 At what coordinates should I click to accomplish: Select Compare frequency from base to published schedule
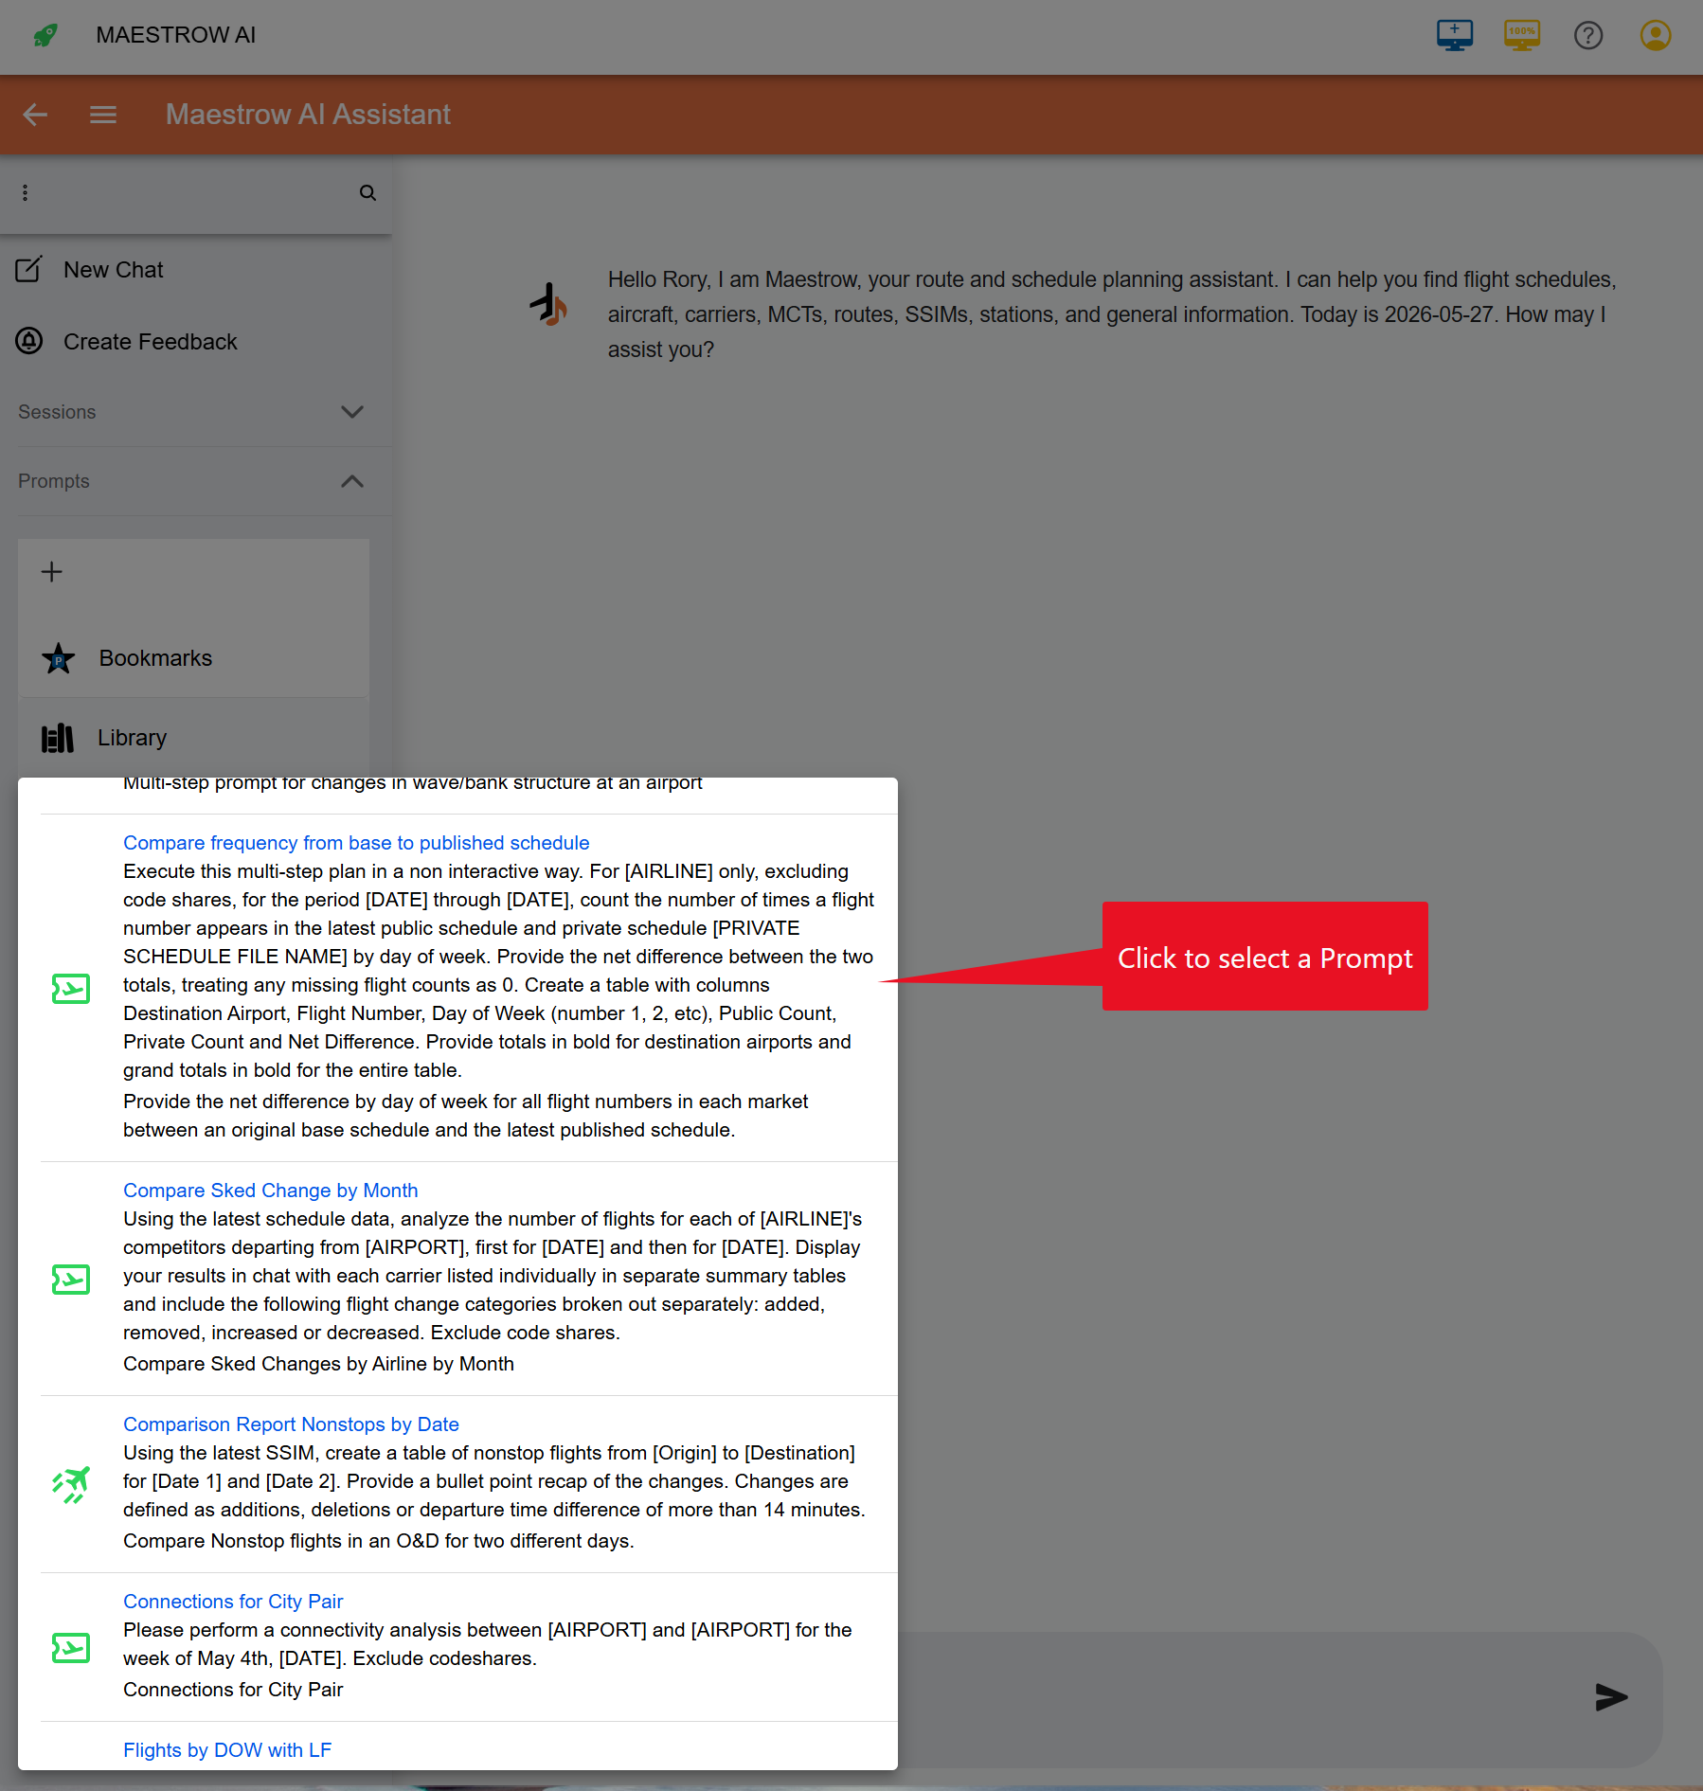pos(356,843)
